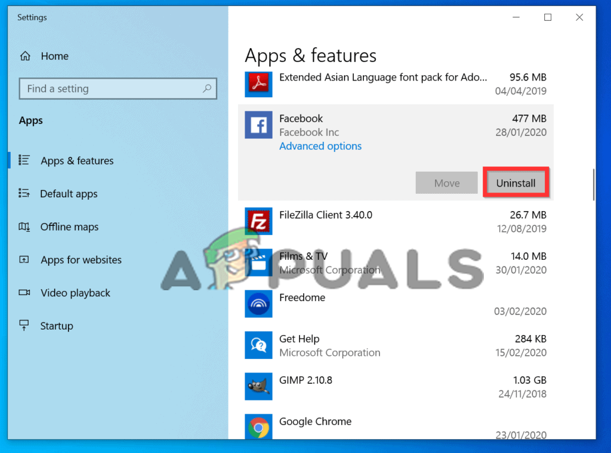Screen dimensions: 611x453
Task: Close the Settings window
Action: (579, 17)
